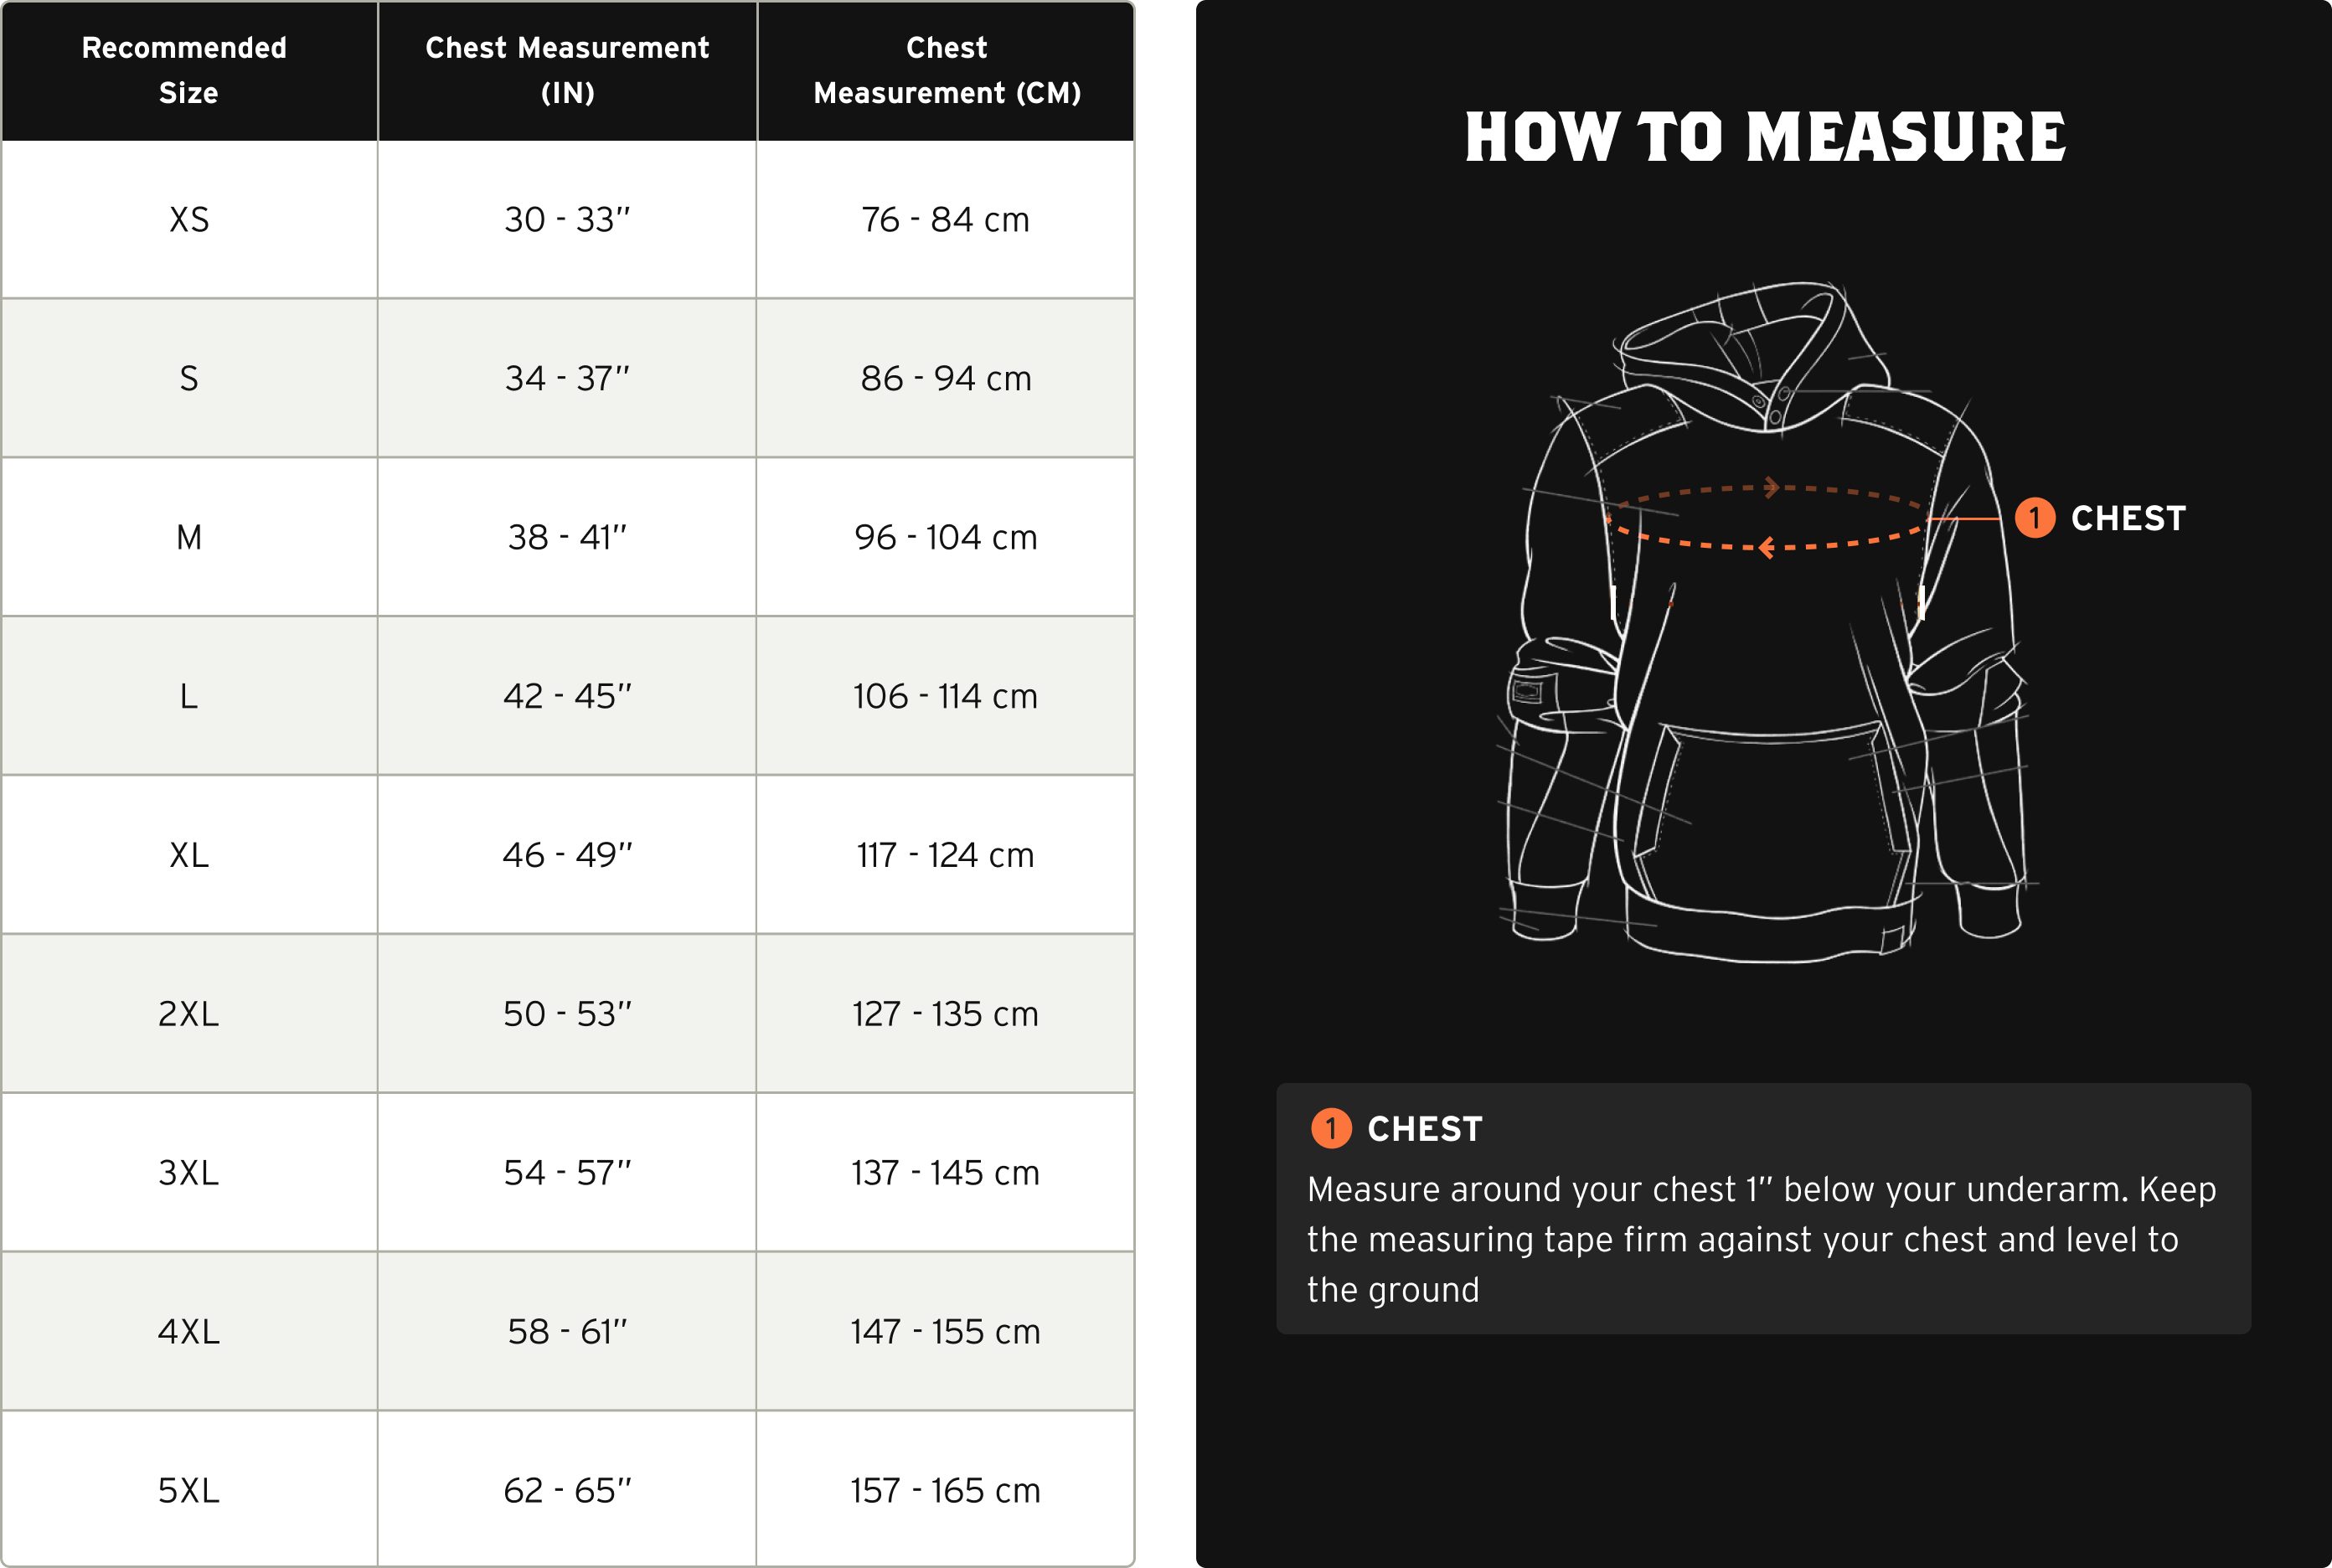Click the CHEST title in description box
Image resolution: width=2332 pixels, height=1568 pixels.
click(1424, 1129)
